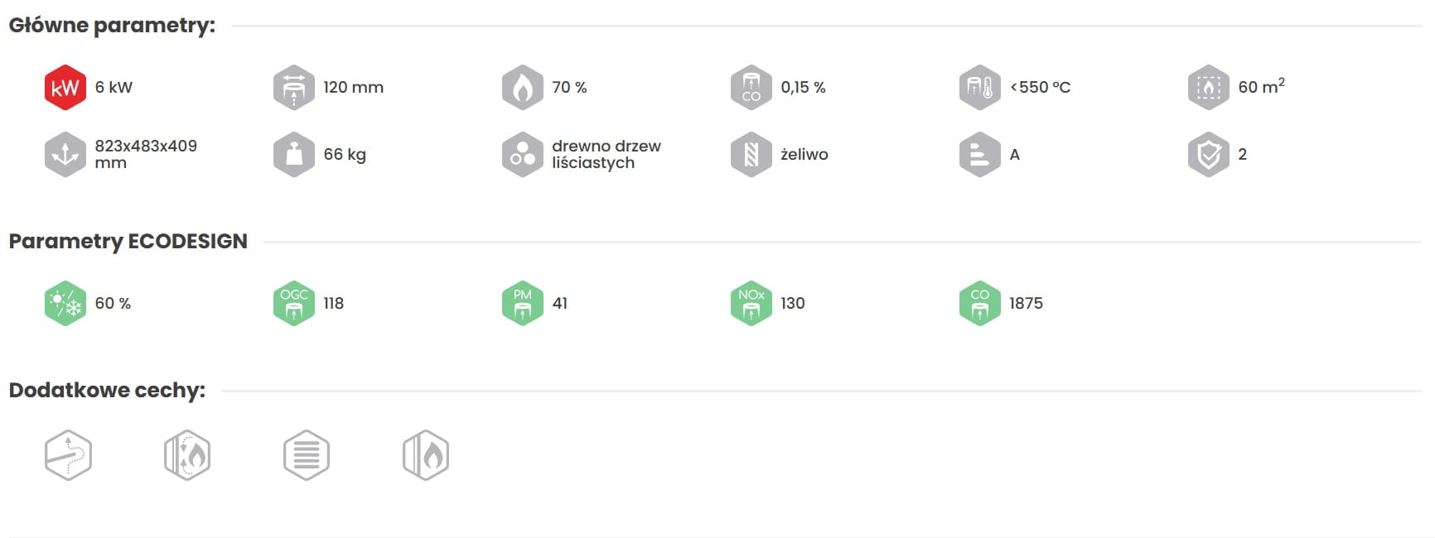The image size is (1435, 538).
Task: Click the green PM emission icon
Action: coord(523,303)
